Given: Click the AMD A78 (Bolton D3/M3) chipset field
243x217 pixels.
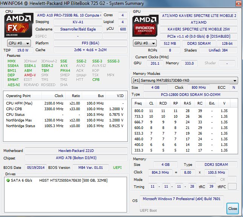Looking at the screenshot, I should [76, 158].
